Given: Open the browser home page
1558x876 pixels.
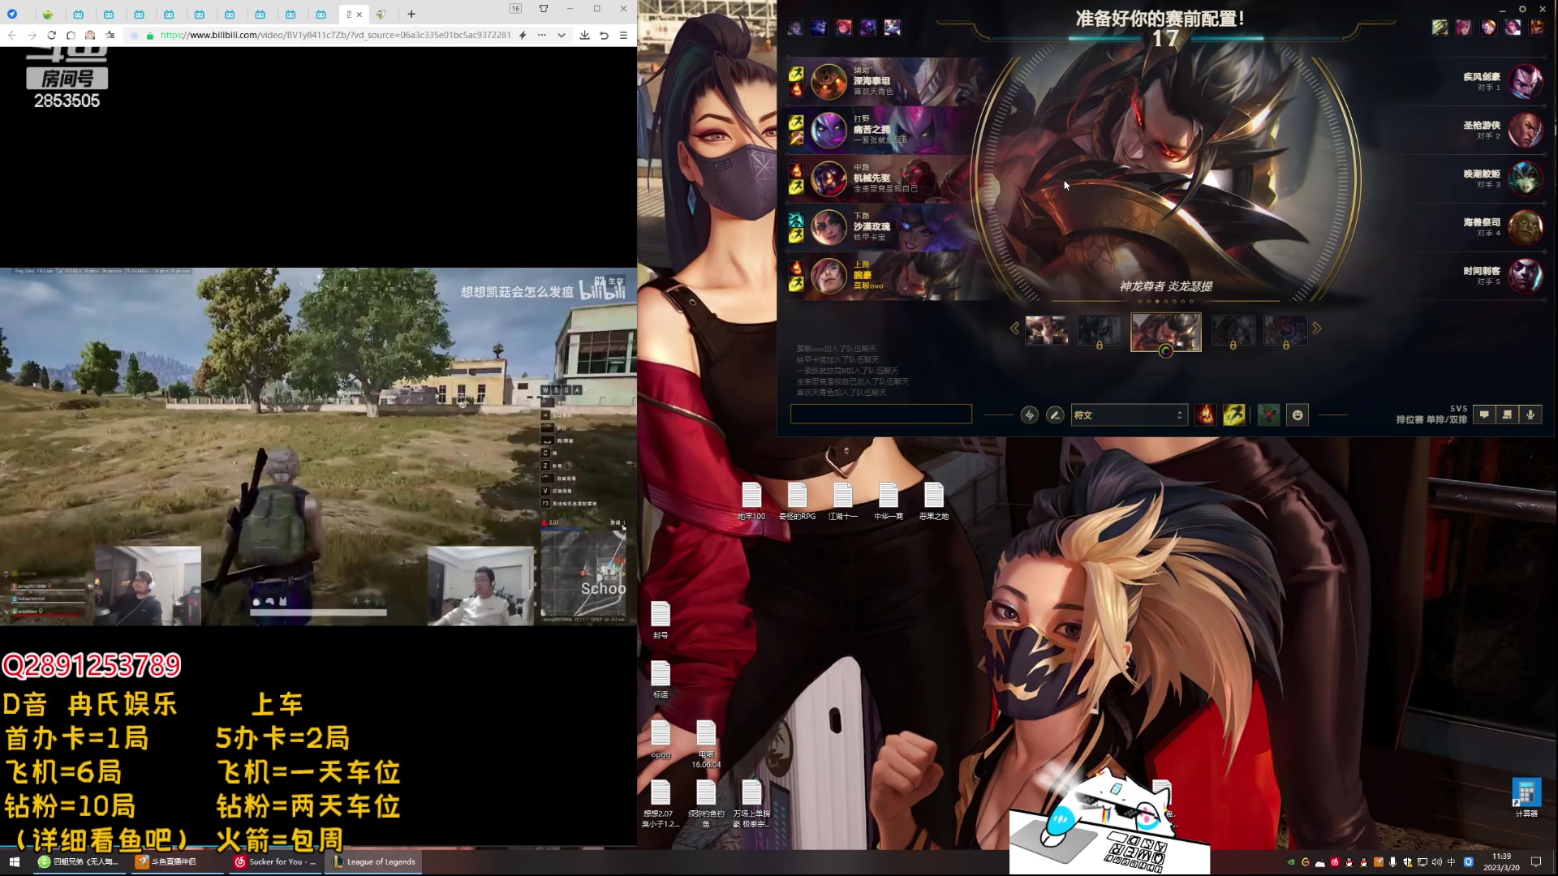Looking at the screenshot, I should click(x=71, y=35).
